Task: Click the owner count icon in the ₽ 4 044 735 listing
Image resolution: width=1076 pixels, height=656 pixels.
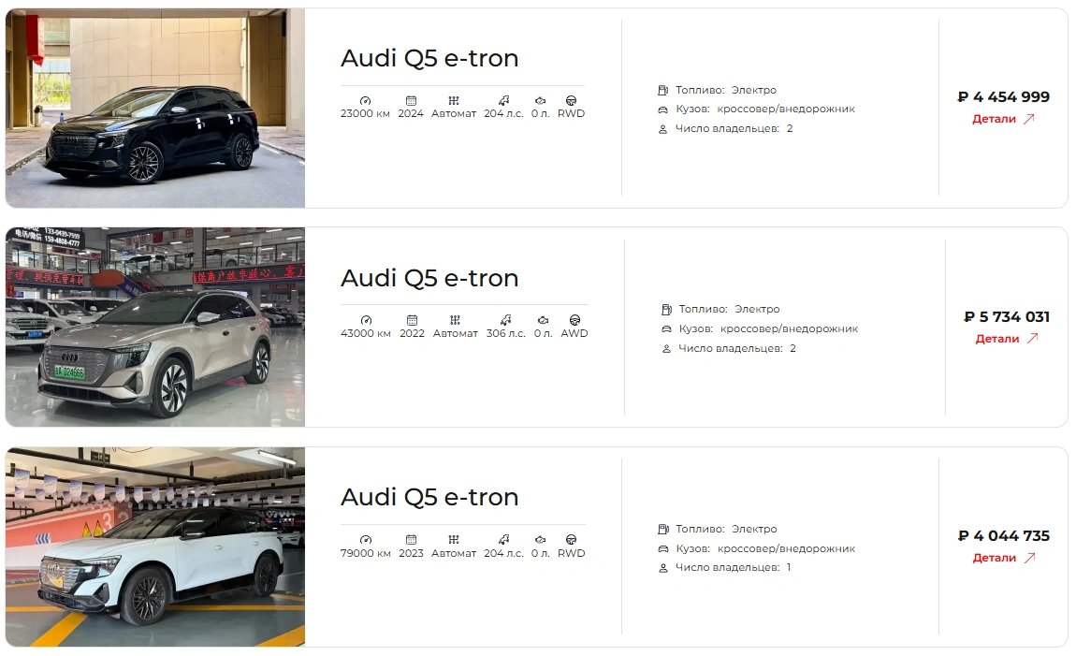Action: tap(662, 568)
